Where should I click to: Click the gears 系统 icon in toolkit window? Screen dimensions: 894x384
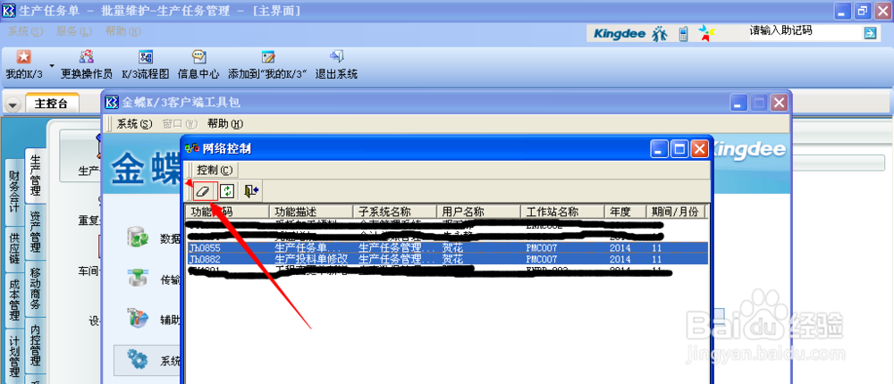click(x=138, y=360)
